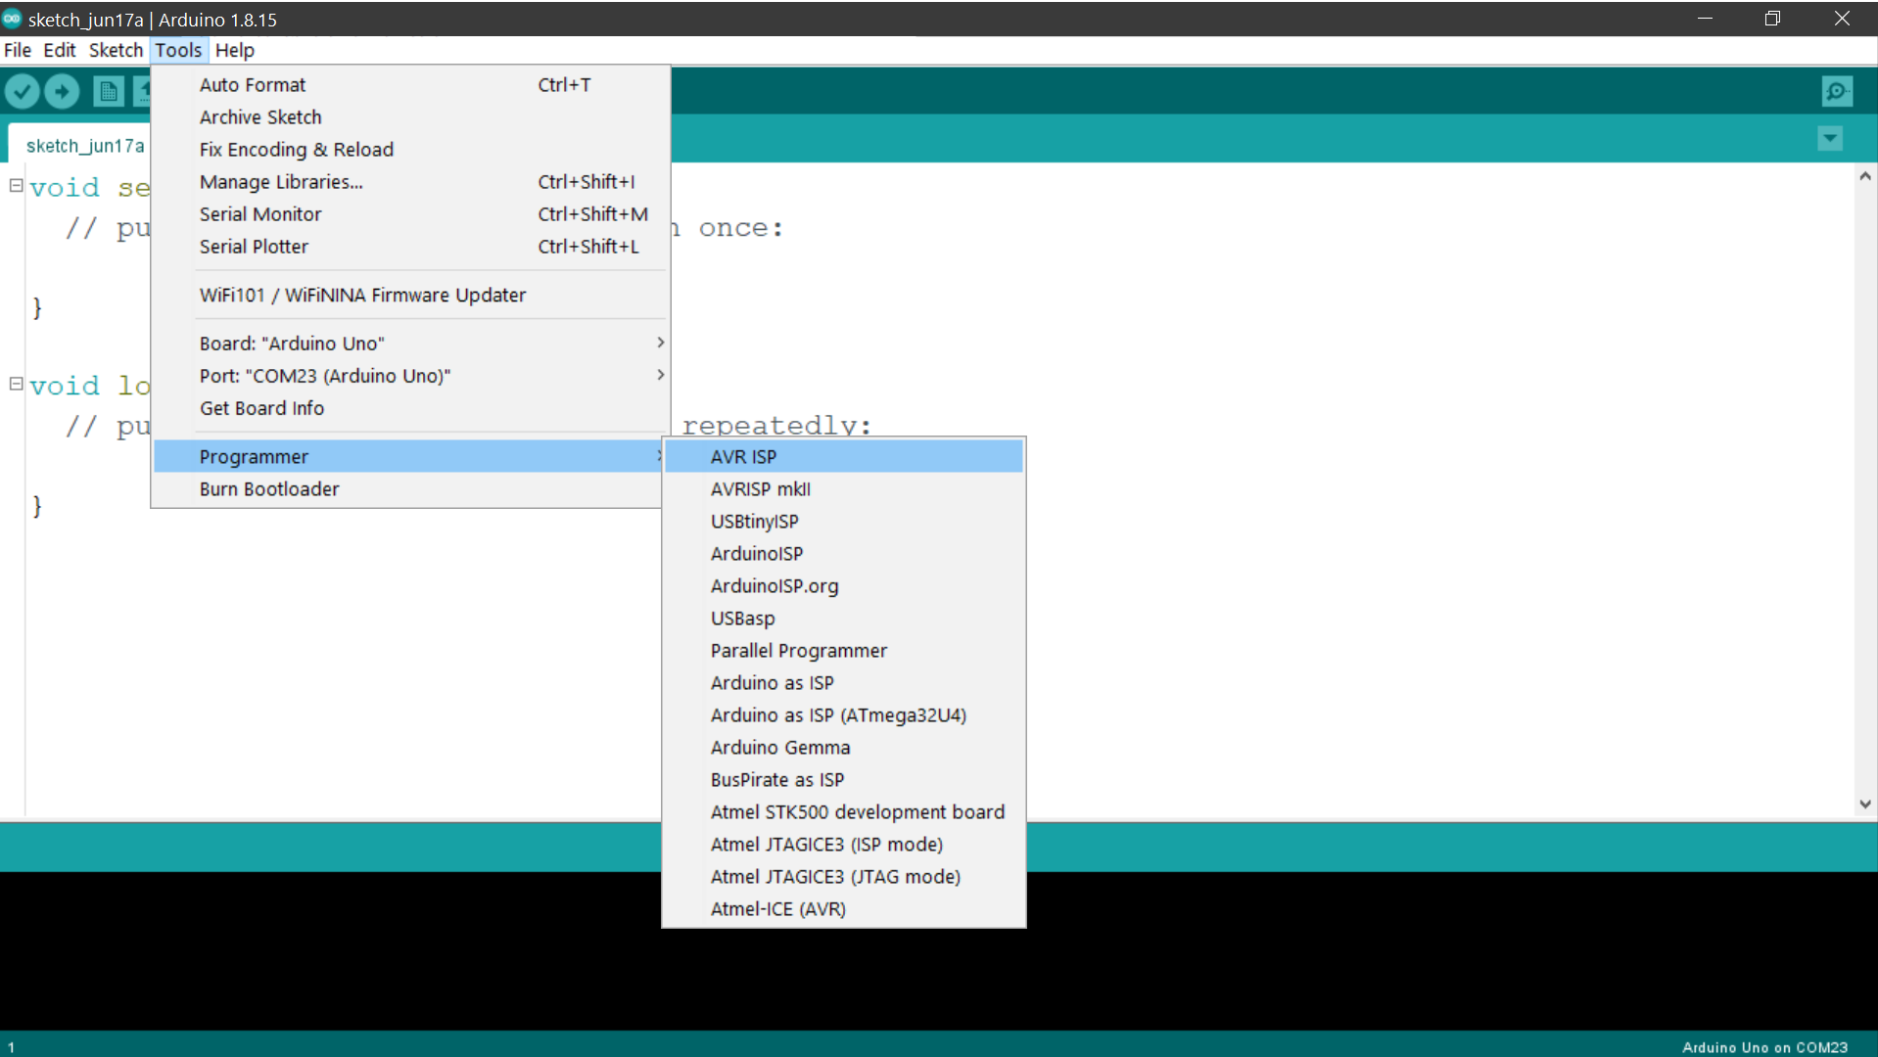Select Arduino Gemma programmer
This screenshot has width=1878, height=1057.
point(844,748)
